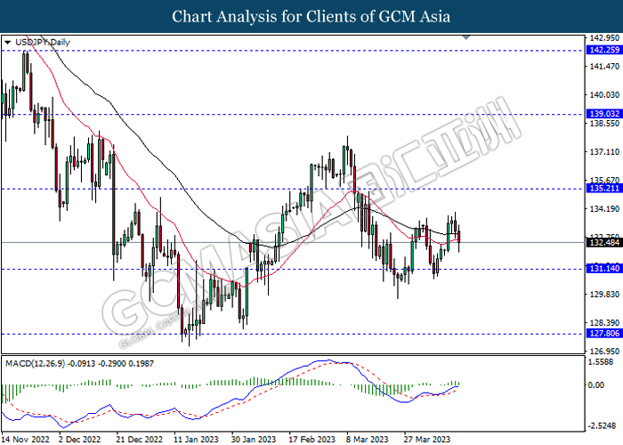623x445 pixels.
Task: Select the 126.950 price axis value
Action: pos(604,352)
